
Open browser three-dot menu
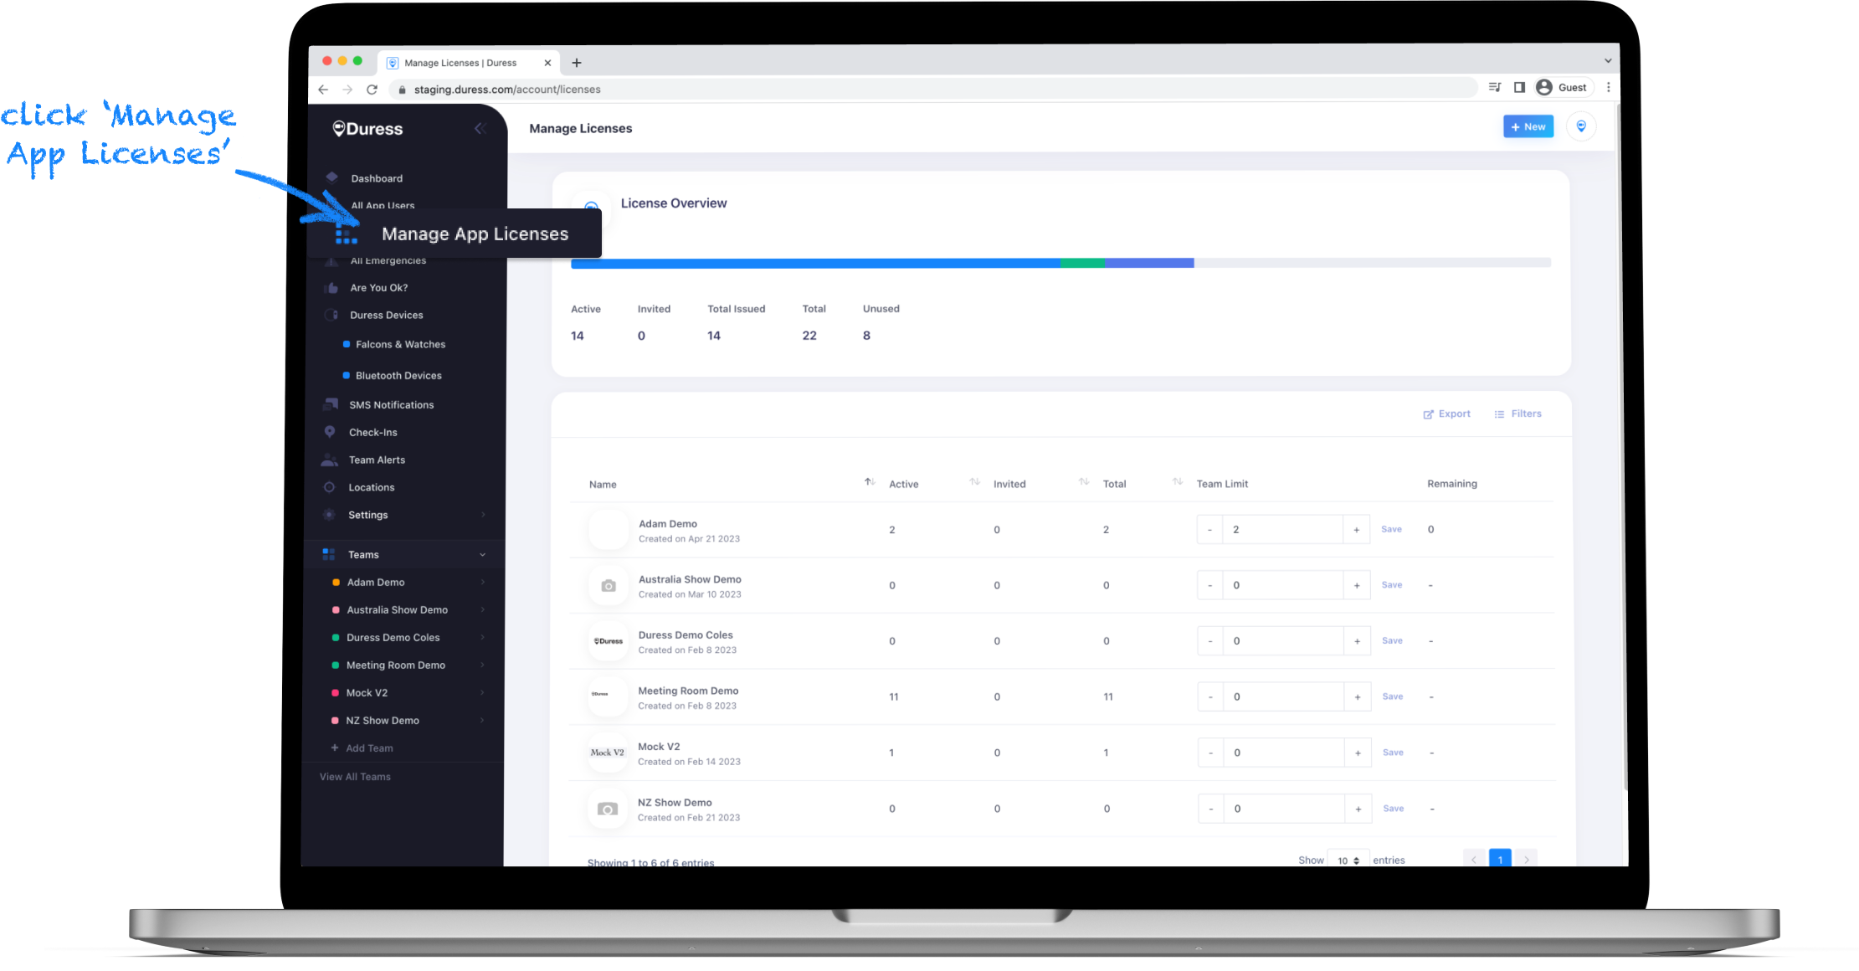coord(1608,87)
